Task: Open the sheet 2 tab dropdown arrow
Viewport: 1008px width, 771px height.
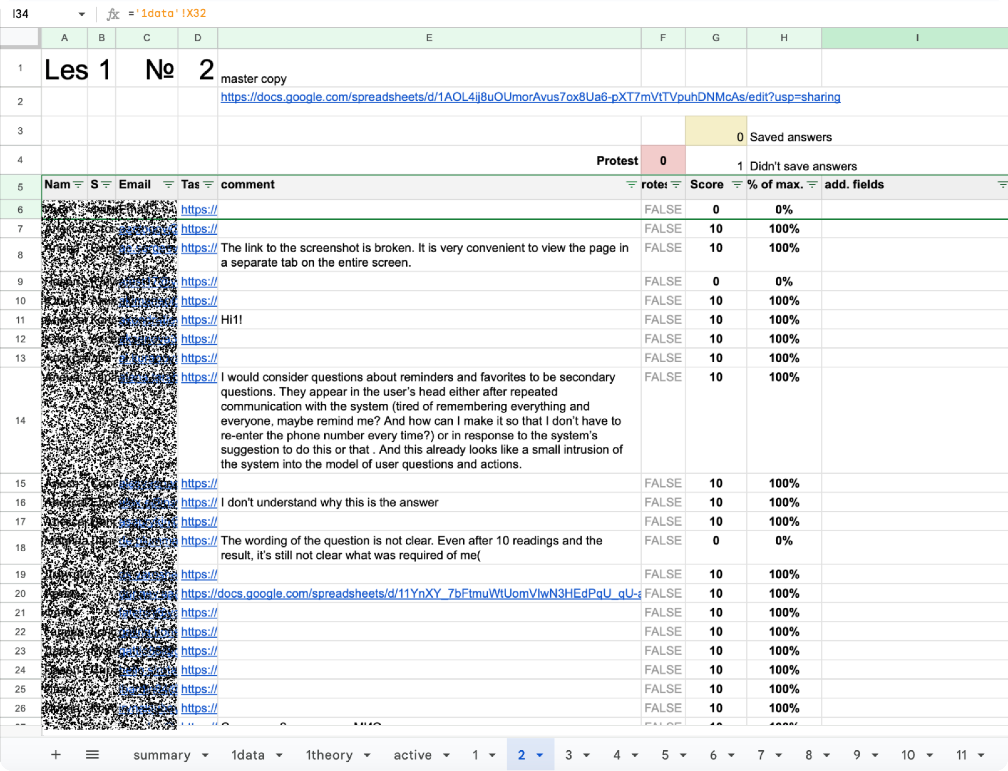Action: (x=540, y=755)
